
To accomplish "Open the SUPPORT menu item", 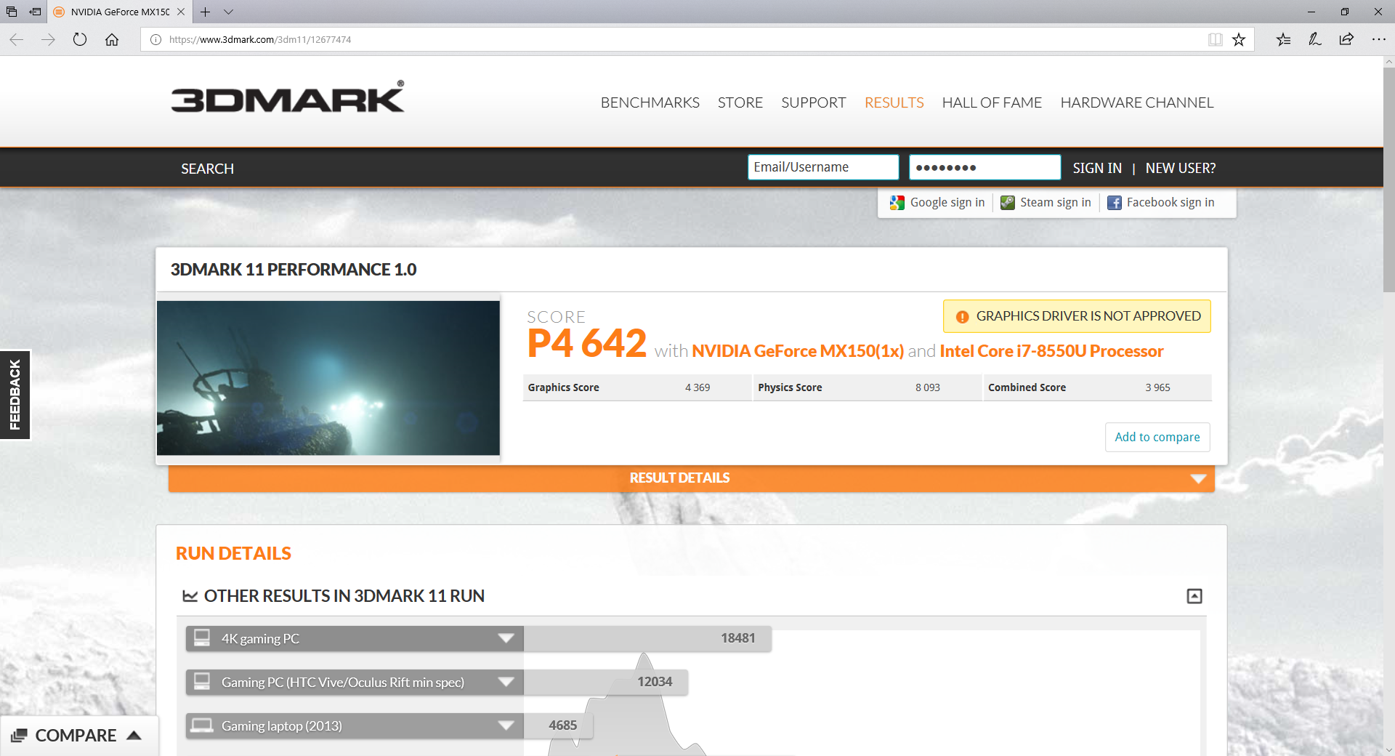I will click(x=813, y=102).
